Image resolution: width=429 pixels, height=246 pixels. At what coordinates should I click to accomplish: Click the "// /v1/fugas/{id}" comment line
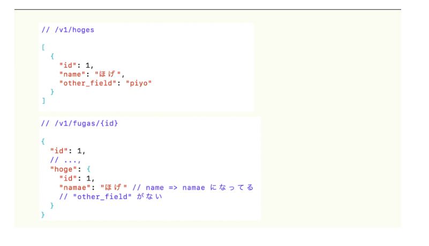pos(79,124)
